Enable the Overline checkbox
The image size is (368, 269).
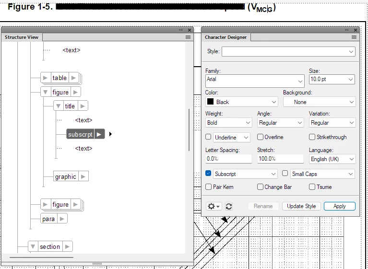tap(260, 137)
